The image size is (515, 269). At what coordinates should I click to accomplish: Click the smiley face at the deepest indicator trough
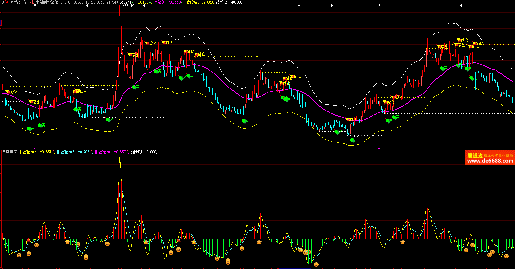pos(316,265)
